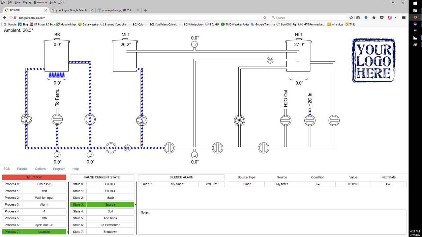Open the Bookmarks menu

tap(41, 2)
